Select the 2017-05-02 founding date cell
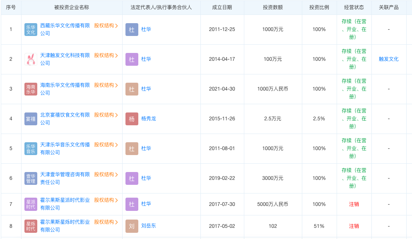 222,226
